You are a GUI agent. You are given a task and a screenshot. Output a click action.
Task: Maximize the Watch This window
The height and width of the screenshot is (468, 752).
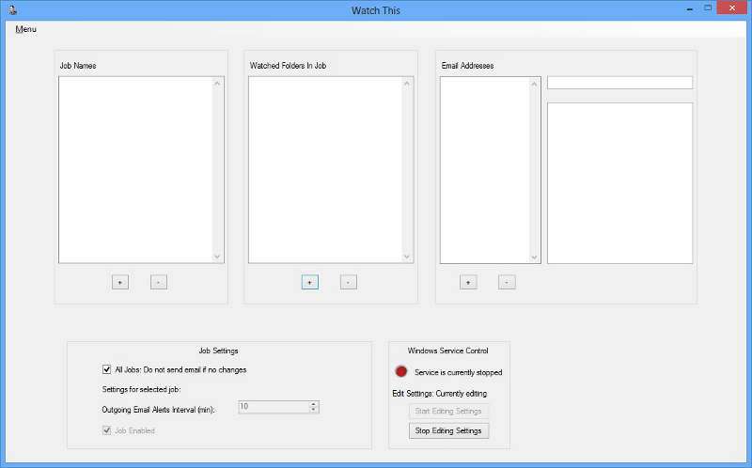pos(708,8)
